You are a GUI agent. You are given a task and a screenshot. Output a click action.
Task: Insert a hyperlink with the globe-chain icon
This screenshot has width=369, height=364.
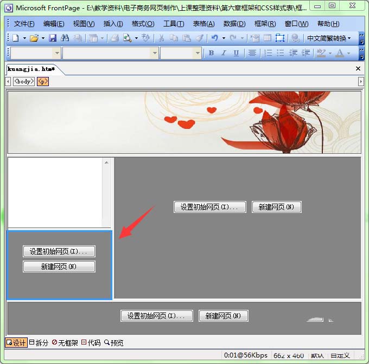tap(295, 38)
